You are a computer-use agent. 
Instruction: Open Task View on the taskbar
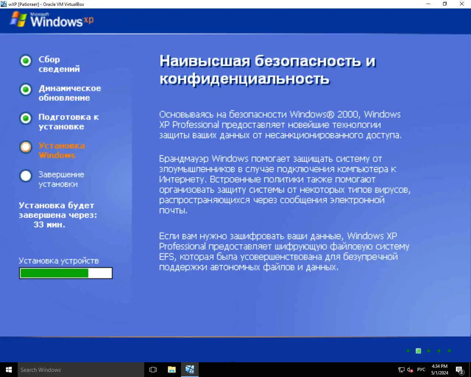click(153, 370)
